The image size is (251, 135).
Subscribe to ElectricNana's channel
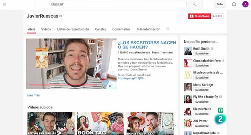[202, 114]
